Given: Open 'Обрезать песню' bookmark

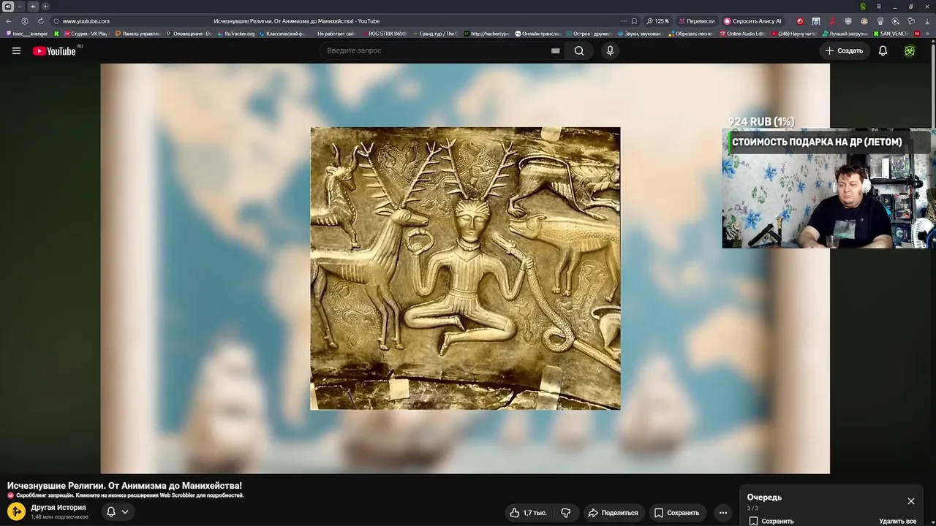Looking at the screenshot, I should coord(691,34).
